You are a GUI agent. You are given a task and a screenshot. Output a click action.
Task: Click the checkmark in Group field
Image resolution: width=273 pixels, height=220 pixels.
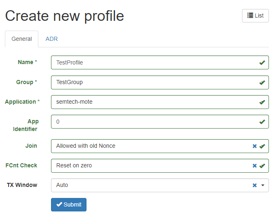(262, 82)
